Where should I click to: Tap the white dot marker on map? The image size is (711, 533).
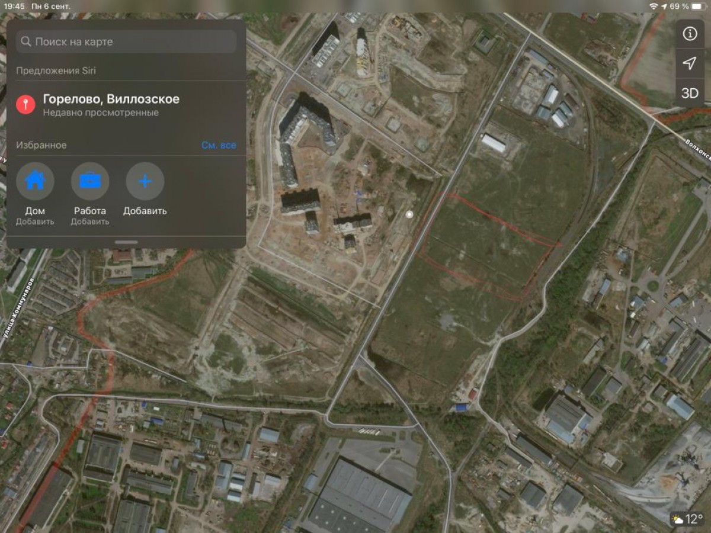tap(409, 214)
